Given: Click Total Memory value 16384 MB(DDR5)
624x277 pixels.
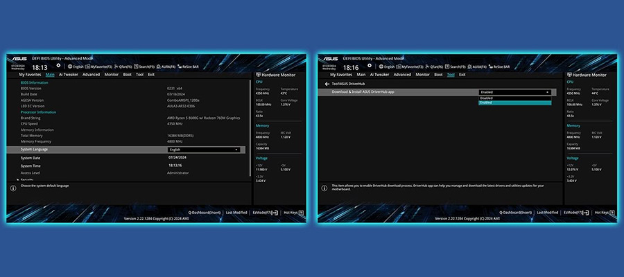Looking at the screenshot, I should [x=180, y=136].
